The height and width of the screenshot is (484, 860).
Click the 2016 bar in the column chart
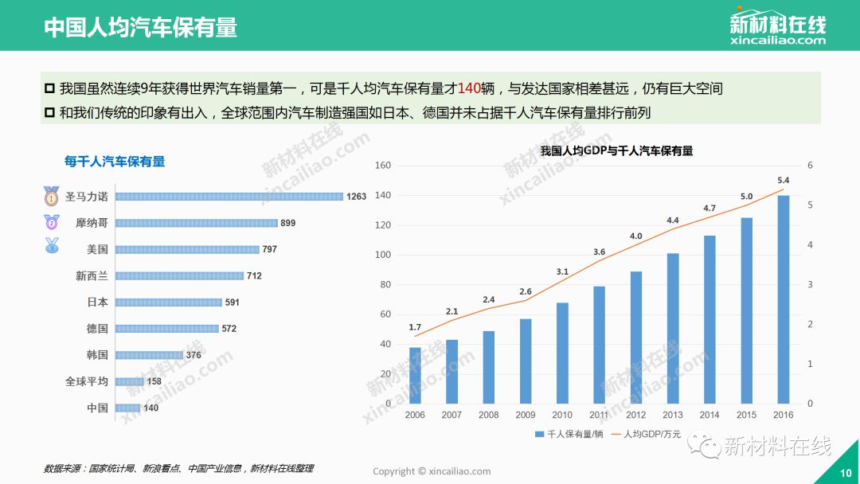coord(783,299)
